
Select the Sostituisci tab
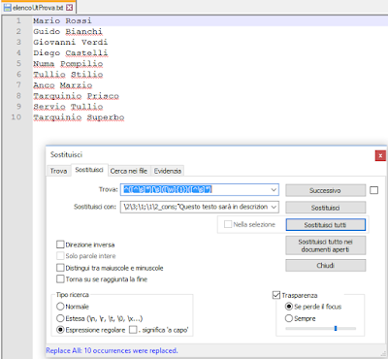click(x=89, y=170)
